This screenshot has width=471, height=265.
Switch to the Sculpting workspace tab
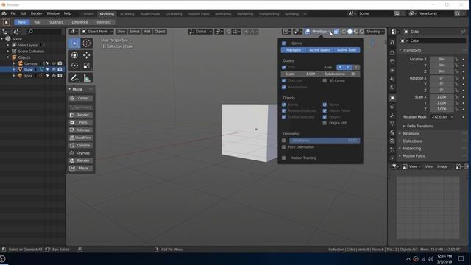point(127,14)
